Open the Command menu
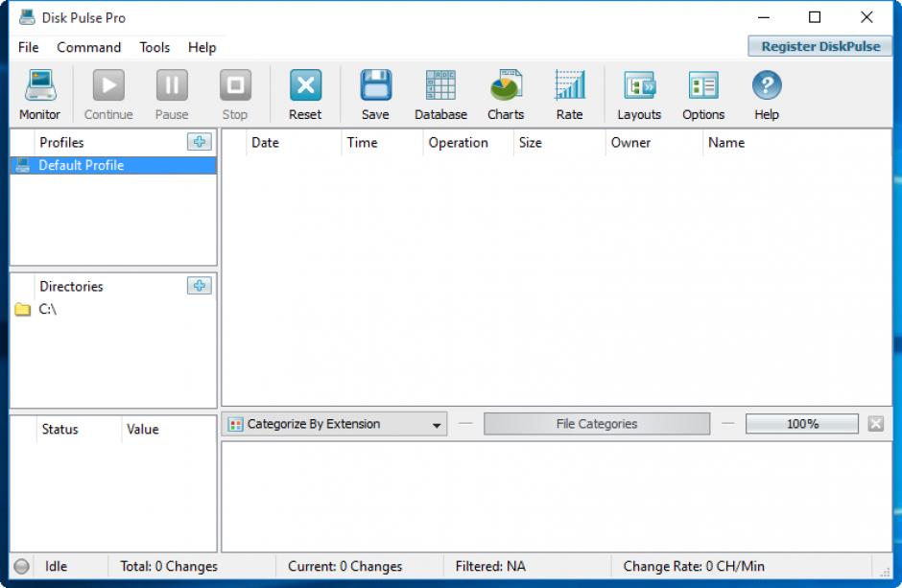This screenshot has height=588, width=902. pyautogui.click(x=88, y=47)
